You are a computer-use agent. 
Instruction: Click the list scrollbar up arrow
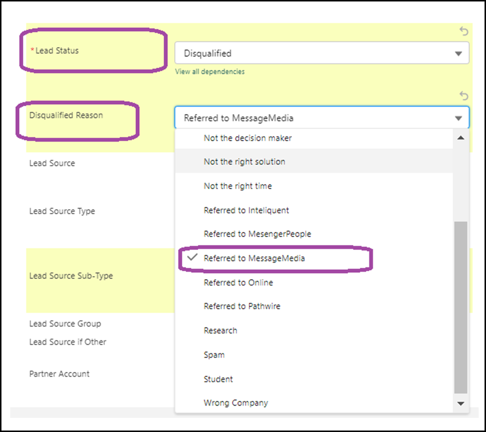461,138
